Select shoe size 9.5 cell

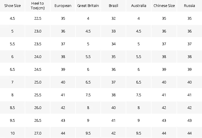tap(12, 120)
